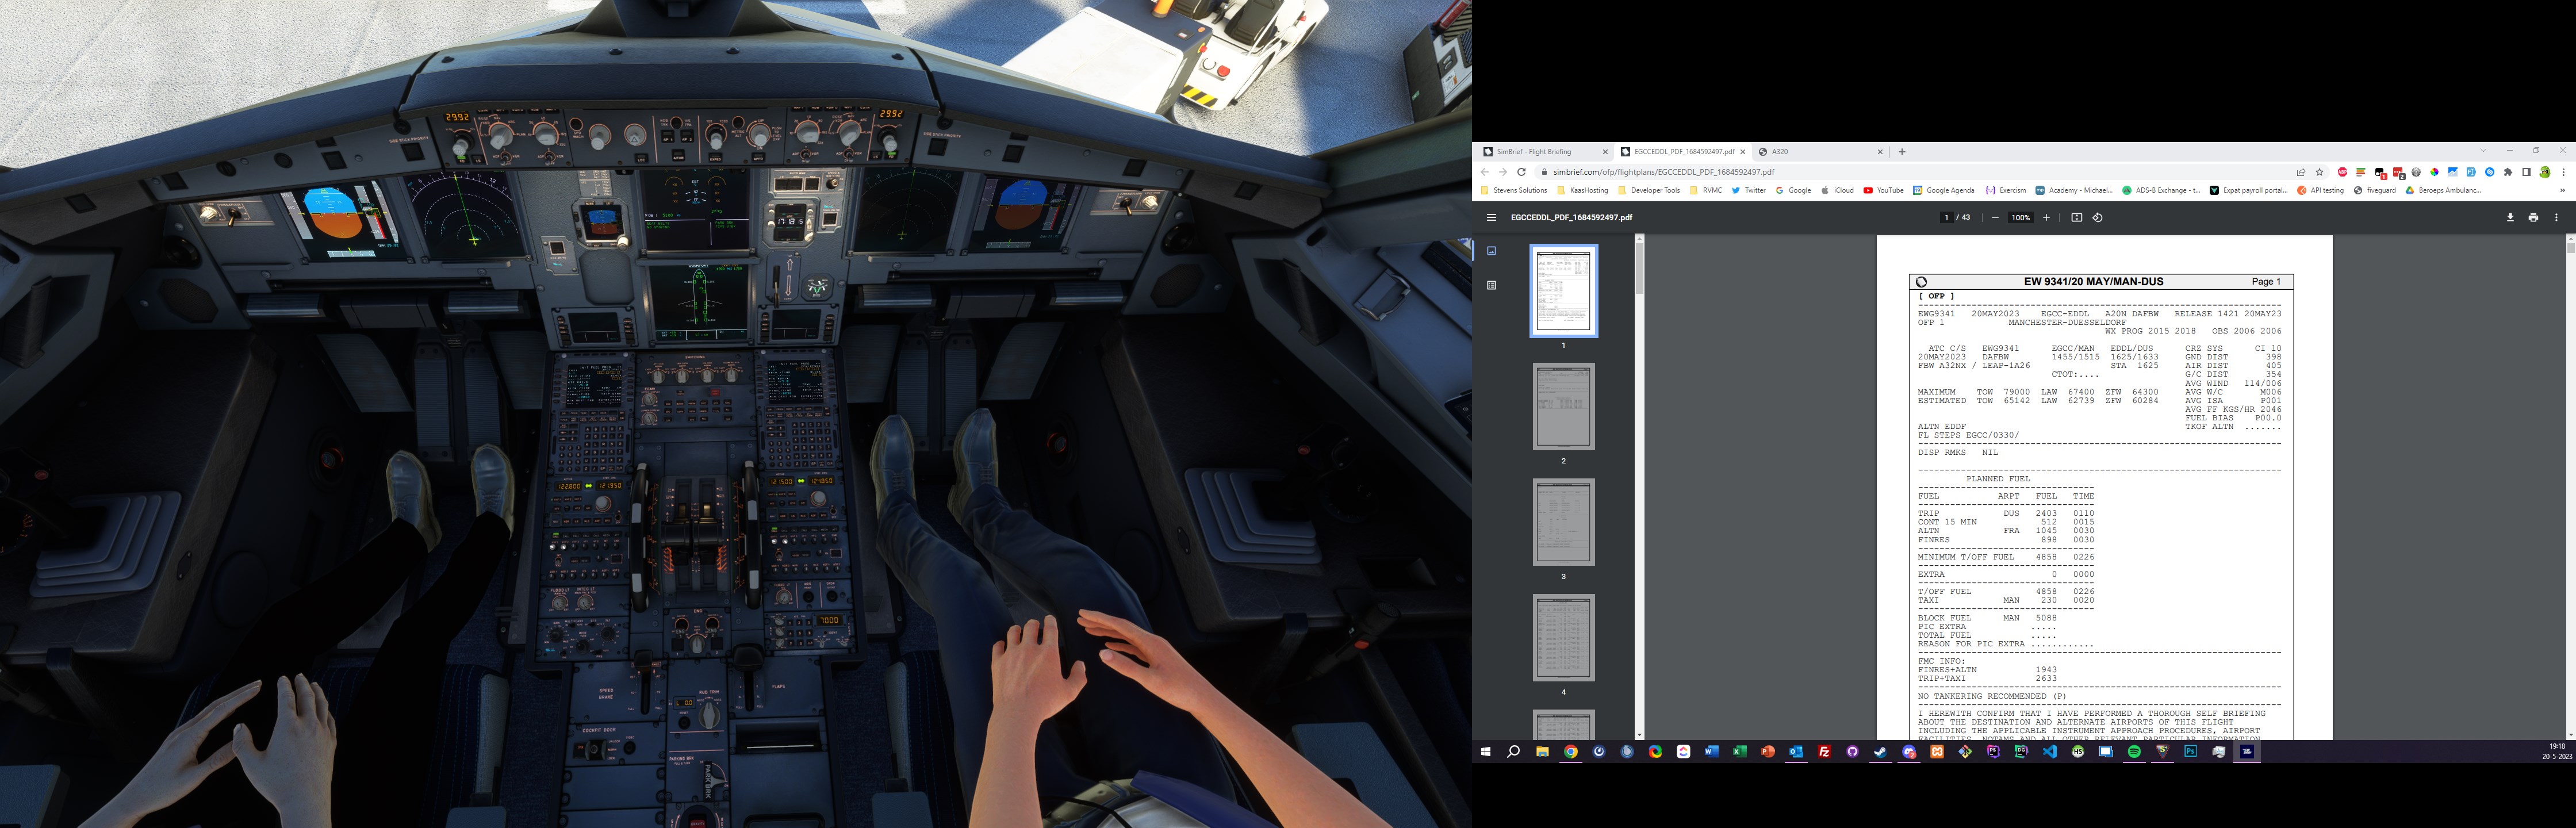
Task: Click the fit to page icon
Action: pos(2076,217)
